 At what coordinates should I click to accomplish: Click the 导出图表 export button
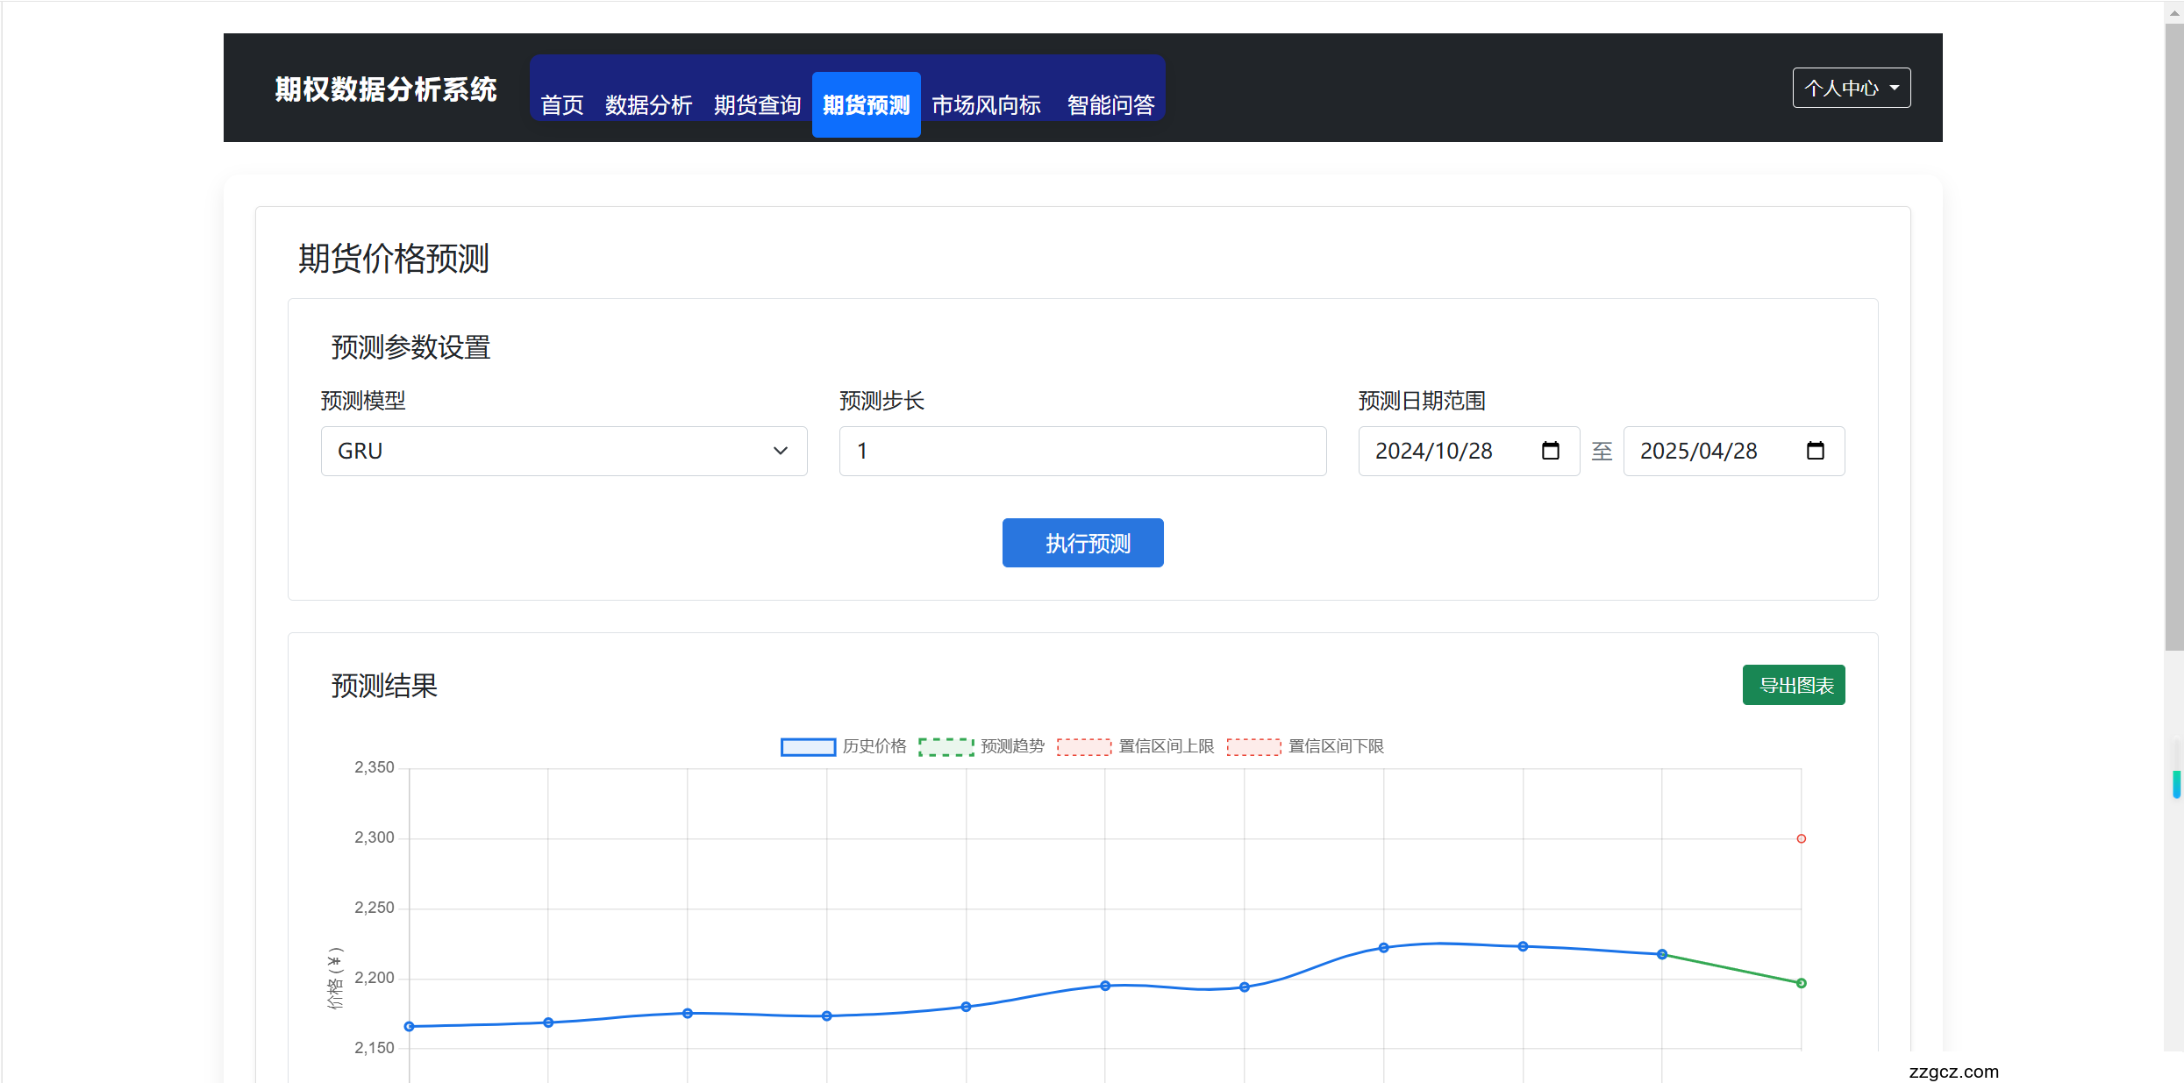(x=1793, y=685)
